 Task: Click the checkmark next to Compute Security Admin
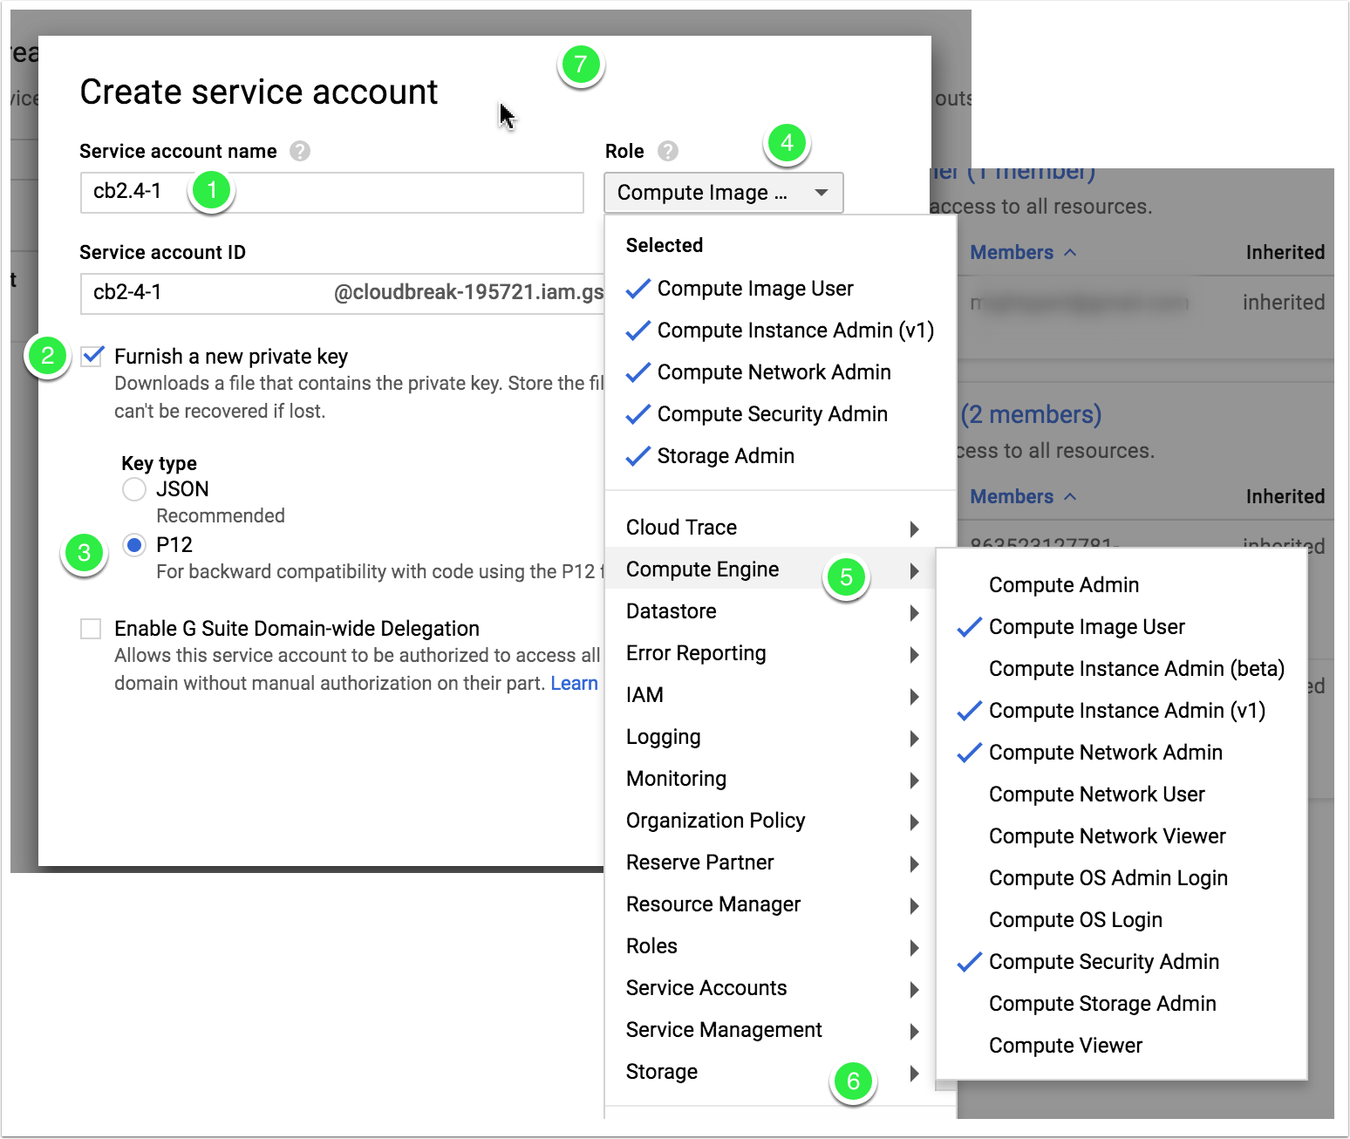tap(637, 413)
